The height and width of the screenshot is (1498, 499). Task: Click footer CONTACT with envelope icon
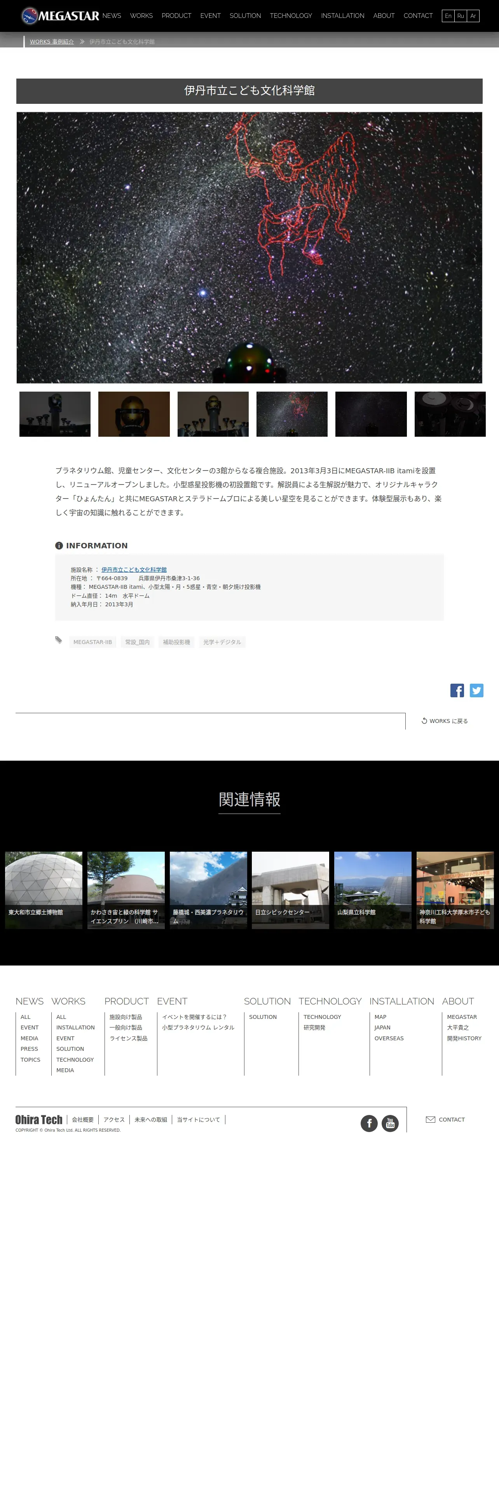tap(445, 1120)
